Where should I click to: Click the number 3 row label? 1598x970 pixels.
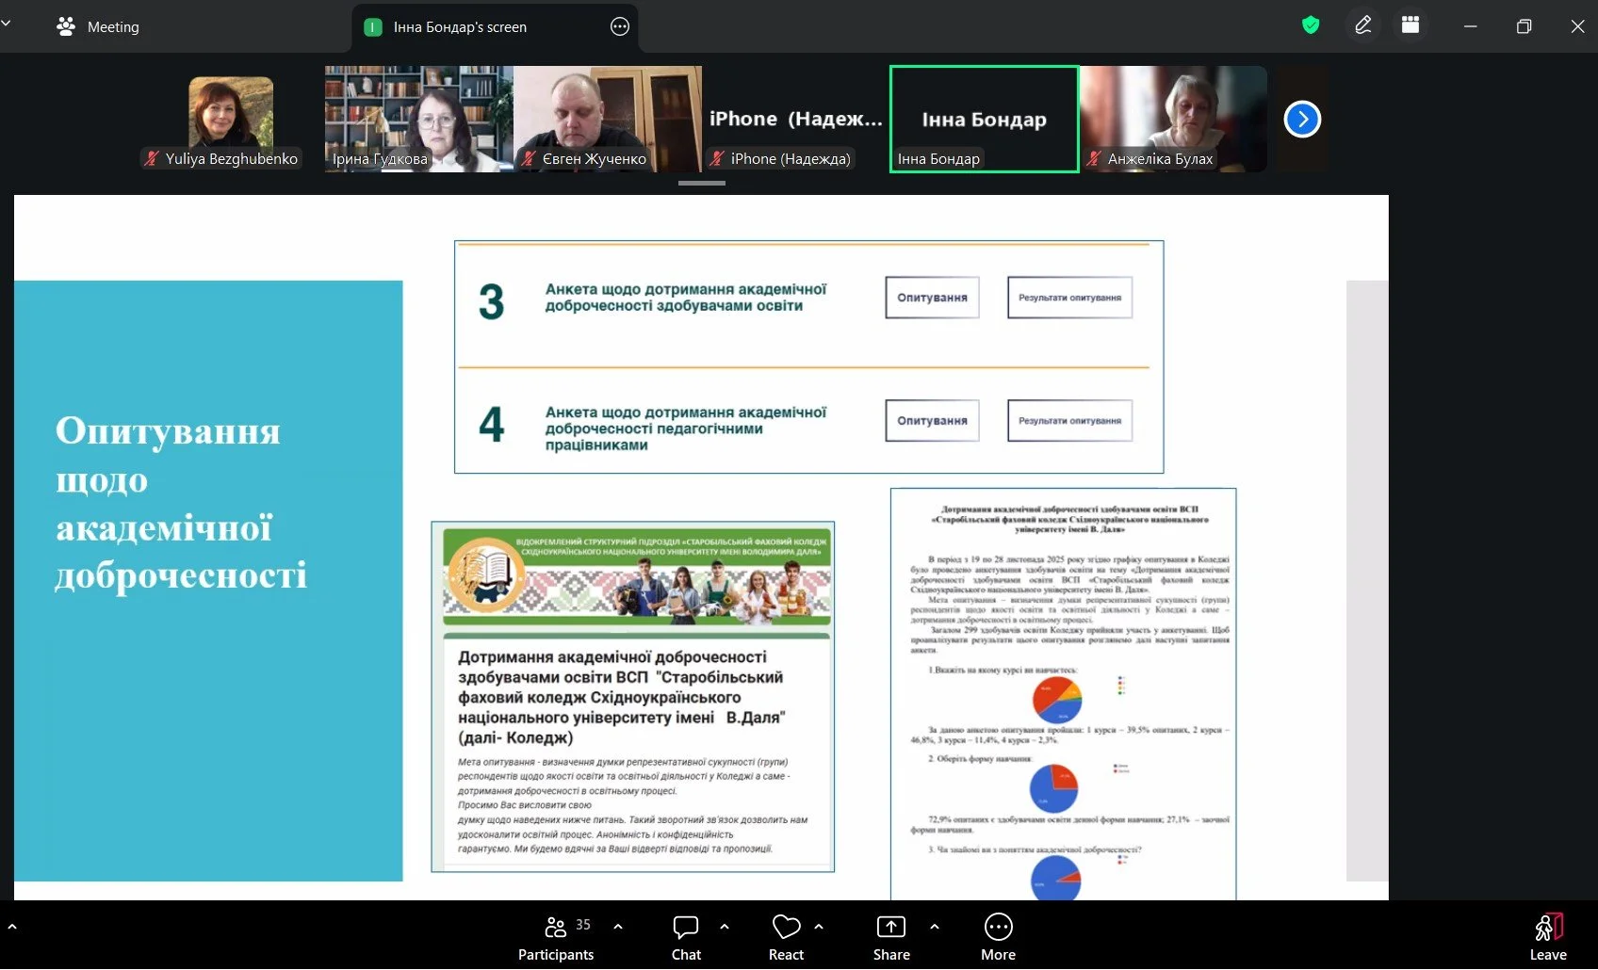point(492,302)
